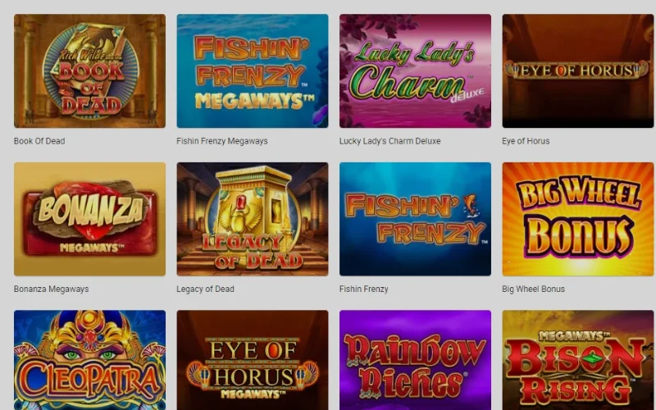Image resolution: width=656 pixels, height=410 pixels.
Task: Click the 'Eye of Horus' caption
Action: (x=526, y=141)
